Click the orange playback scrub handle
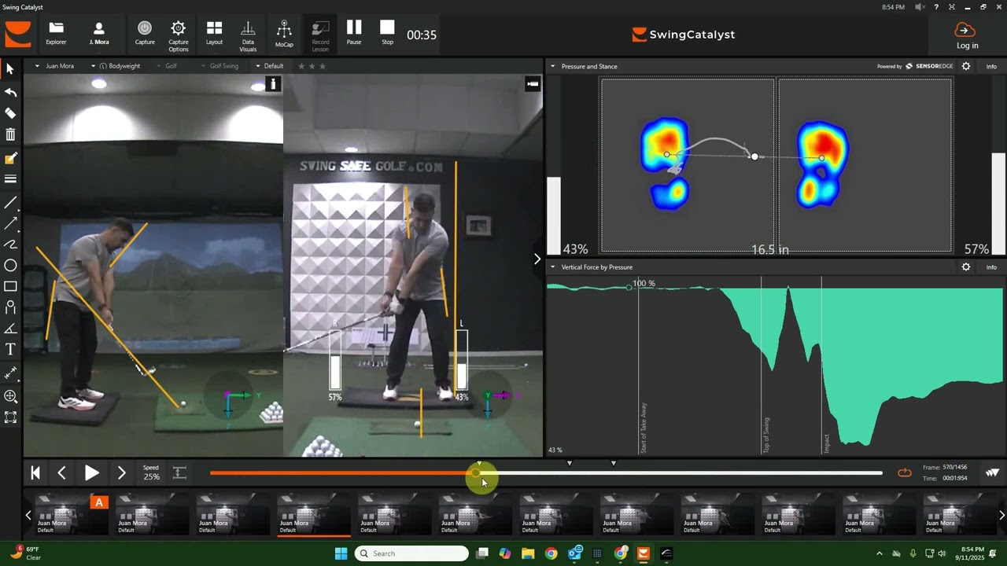Image resolution: width=1007 pixels, height=566 pixels. click(477, 473)
